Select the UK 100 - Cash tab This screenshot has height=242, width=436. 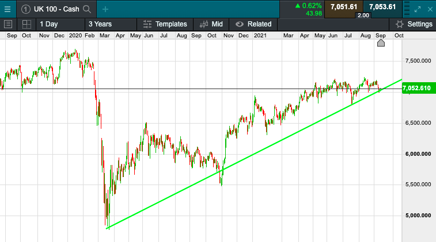(56, 9)
